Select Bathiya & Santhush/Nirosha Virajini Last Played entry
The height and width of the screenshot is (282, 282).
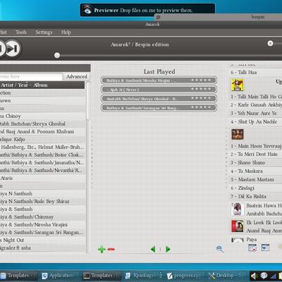[x=159, y=80]
